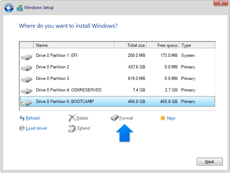230x173 pixels.
Task: Sort by the Free space column header
Action: 163,45
